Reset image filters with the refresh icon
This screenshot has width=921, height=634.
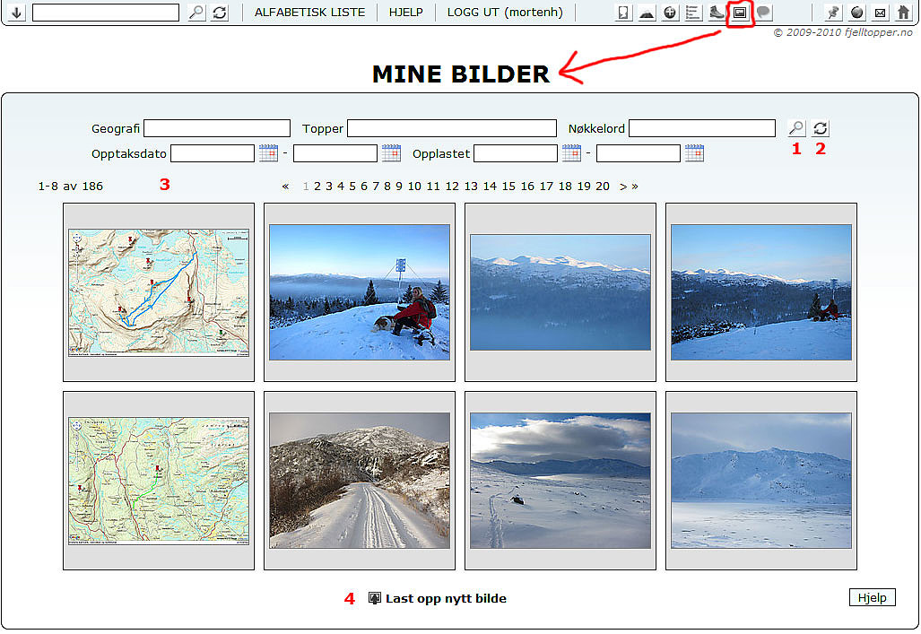(821, 128)
